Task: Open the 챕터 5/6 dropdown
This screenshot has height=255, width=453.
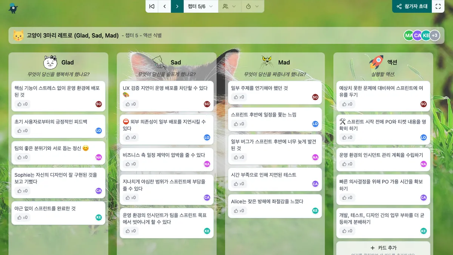Action: click(200, 6)
